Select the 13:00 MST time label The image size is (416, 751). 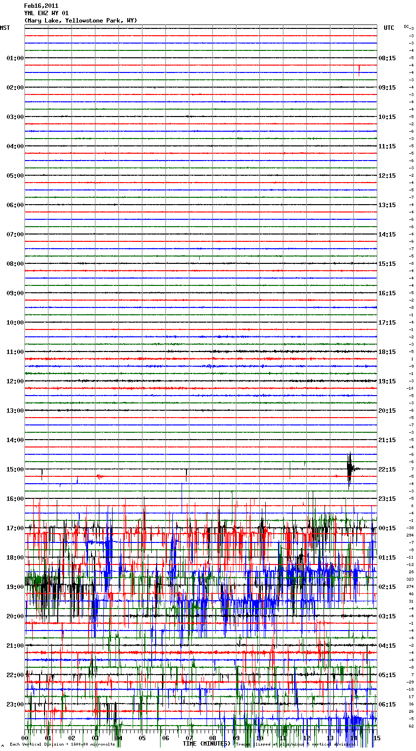pyautogui.click(x=15, y=411)
